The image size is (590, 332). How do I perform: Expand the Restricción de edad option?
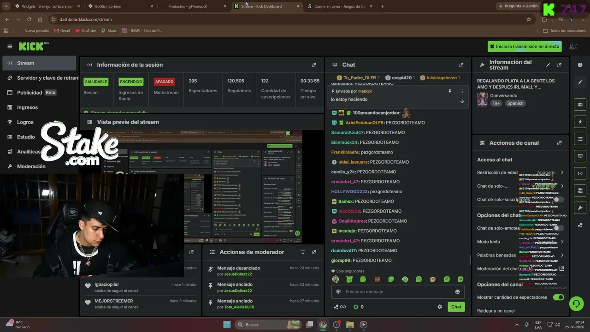coord(562,173)
